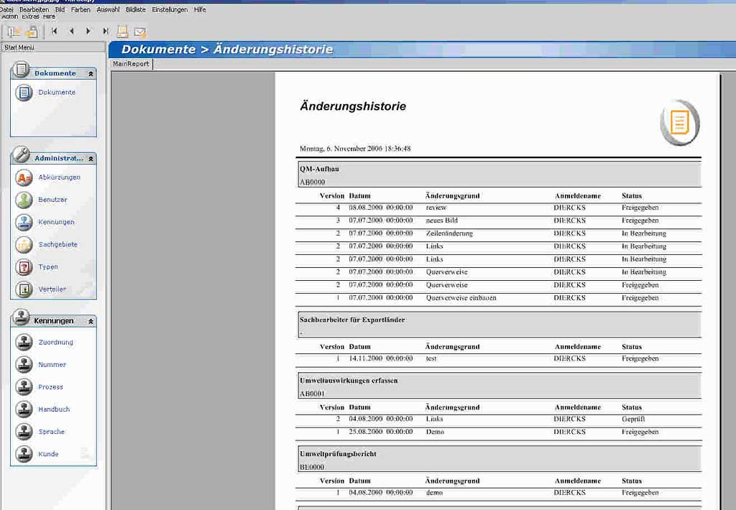Click the 'neues Bild' change reason cell
The height and width of the screenshot is (510, 736).
tap(442, 221)
